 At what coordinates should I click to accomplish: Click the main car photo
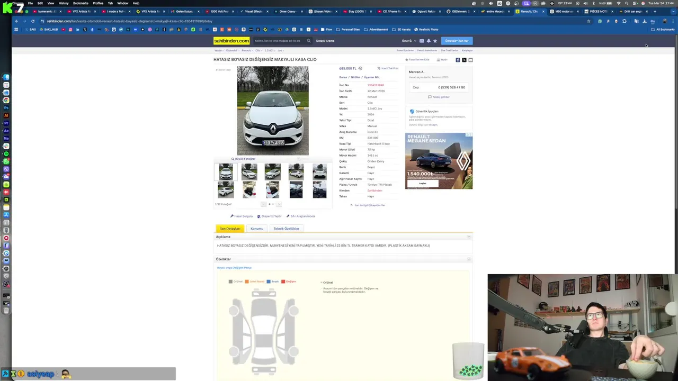coord(273,111)
